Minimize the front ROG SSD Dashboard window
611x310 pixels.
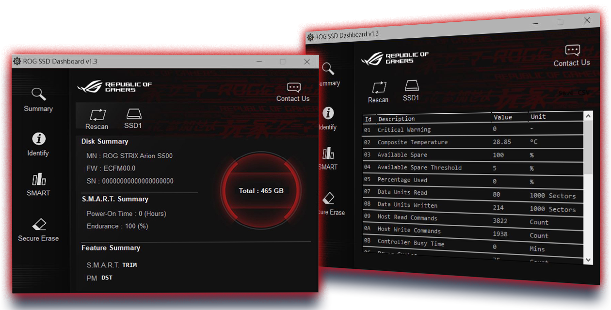[x=259, y=62]
